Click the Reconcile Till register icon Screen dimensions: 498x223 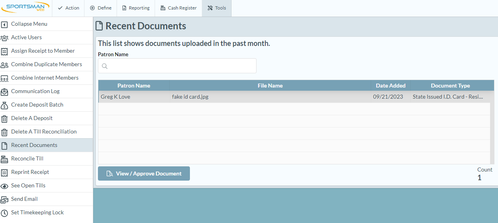click(4, 159)
